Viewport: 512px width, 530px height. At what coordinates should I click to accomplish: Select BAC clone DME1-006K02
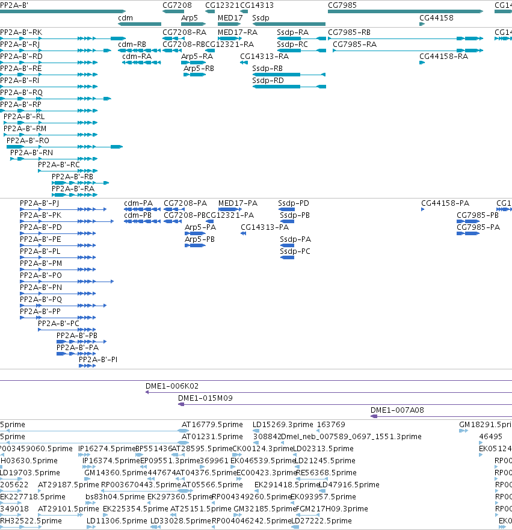click(328, 392)
